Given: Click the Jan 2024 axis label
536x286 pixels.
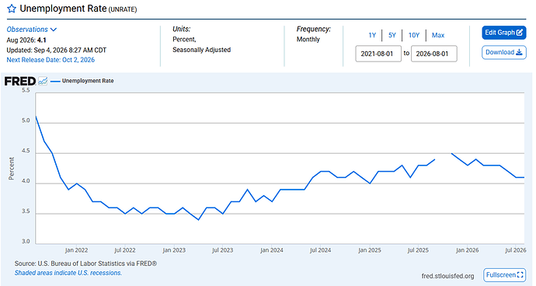Looking at the screenshot, I should click(x=272, y=250).
